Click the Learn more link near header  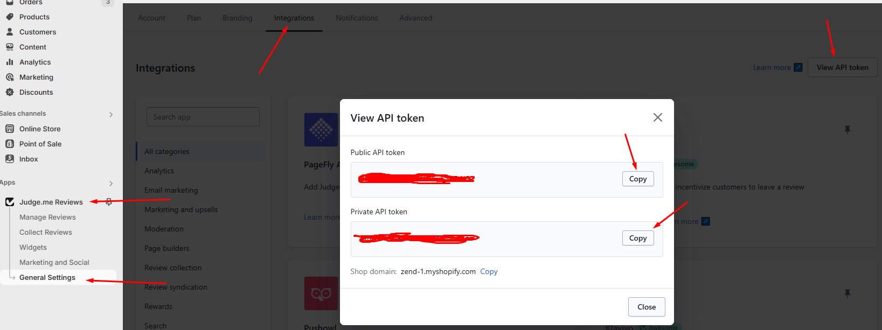point(772,67)
